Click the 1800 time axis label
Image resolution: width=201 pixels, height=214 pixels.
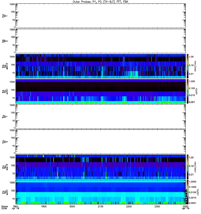point(16,207)
